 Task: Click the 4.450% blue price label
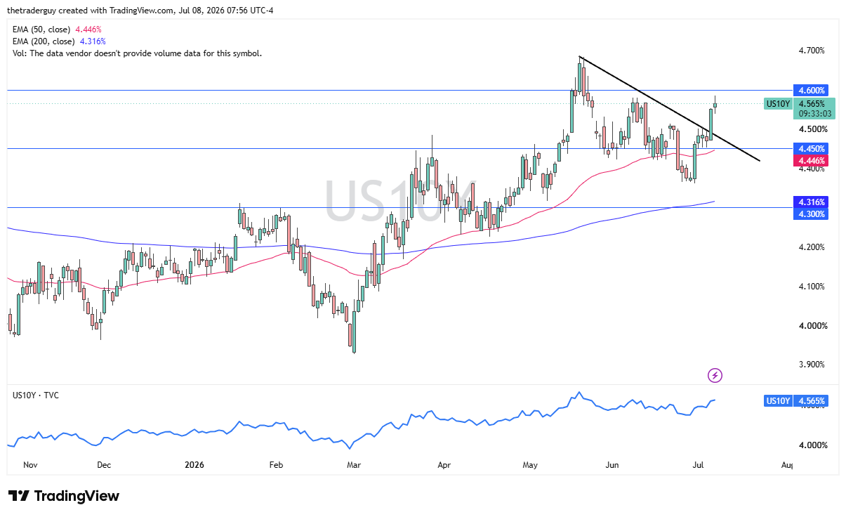810,149
